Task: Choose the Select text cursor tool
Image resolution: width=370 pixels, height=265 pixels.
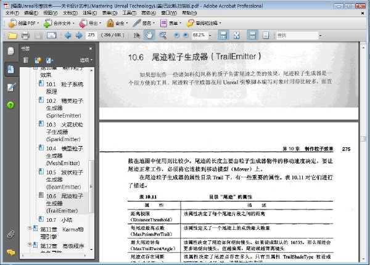Action: pyautogui.click(x=136, y=36)
